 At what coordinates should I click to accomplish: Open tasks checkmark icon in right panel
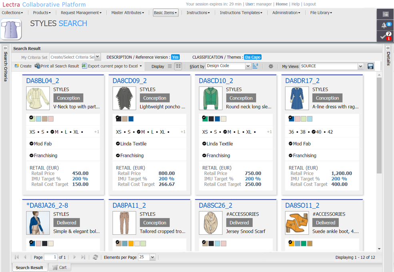(385, 36)
